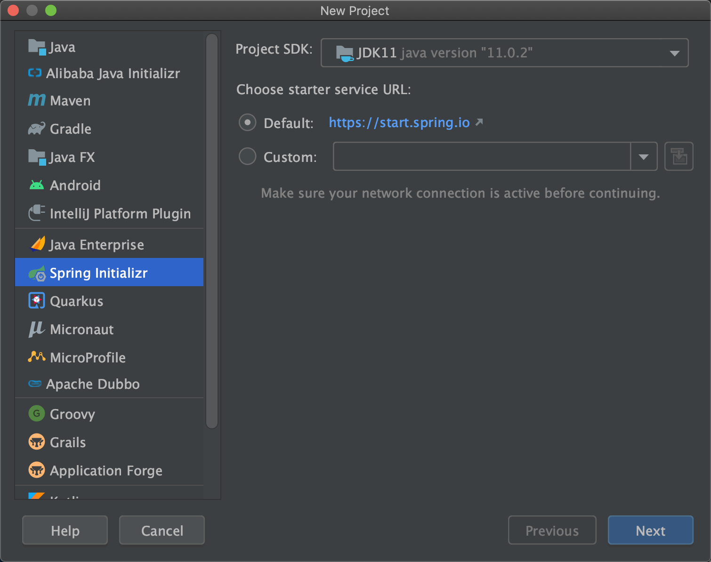
Task: Expand the Custom URL history dropdown arrow
Action: coord(644,156)
